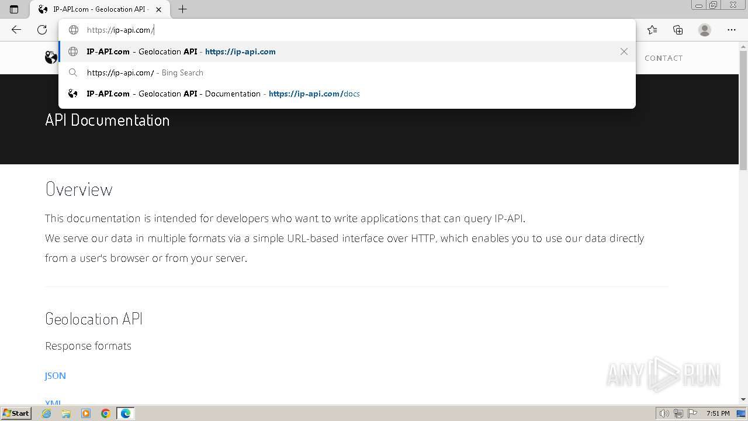748x421 pixels.
Task: Open the Windows Start button
Action: (x=16, y=413)
